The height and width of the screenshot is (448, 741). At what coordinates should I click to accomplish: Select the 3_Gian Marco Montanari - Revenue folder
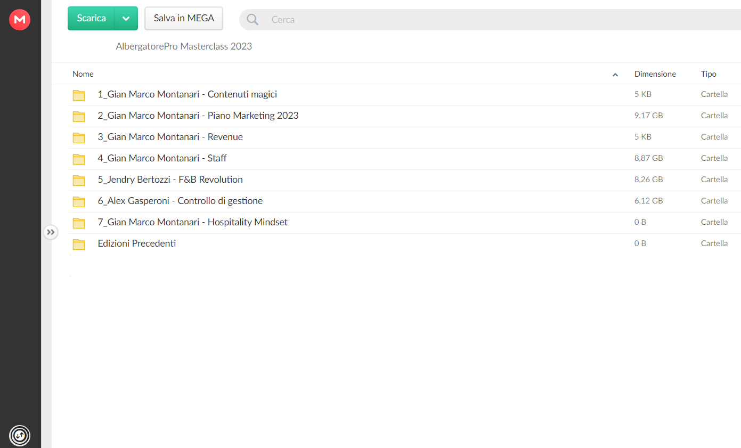pos(405,137)
